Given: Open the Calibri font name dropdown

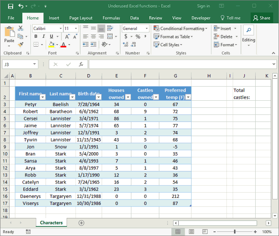Looking at the screenshot, I should click(60, 28).
